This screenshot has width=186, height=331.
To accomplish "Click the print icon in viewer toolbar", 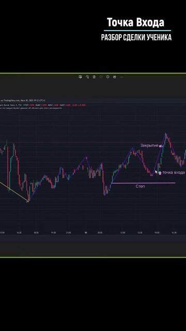I will click(115, 77).
